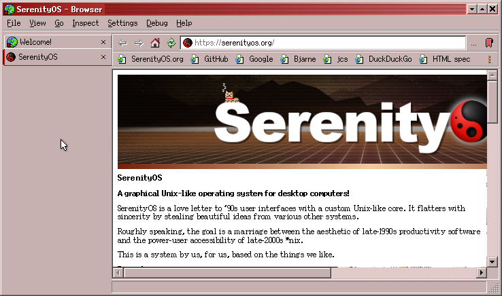Open Google bookmark
Viewport: 502px width, 296px height.
click(x=254, y=59)
